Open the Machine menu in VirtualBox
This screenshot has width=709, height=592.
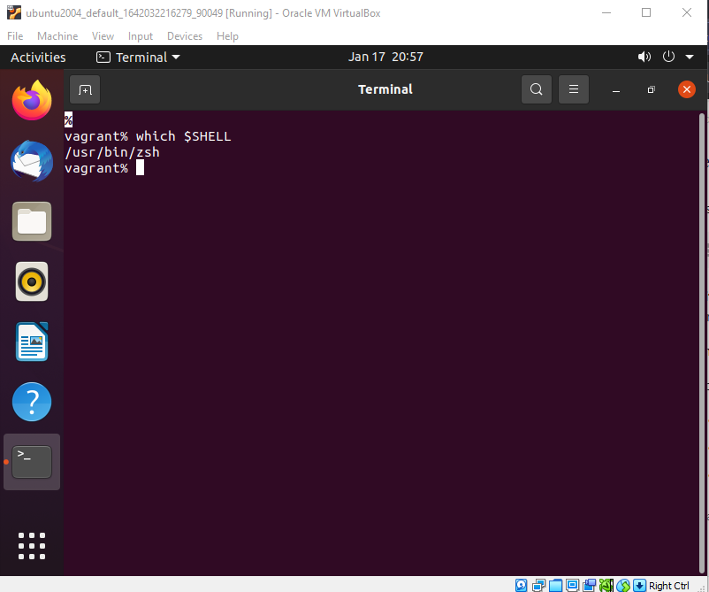(57, 36)
